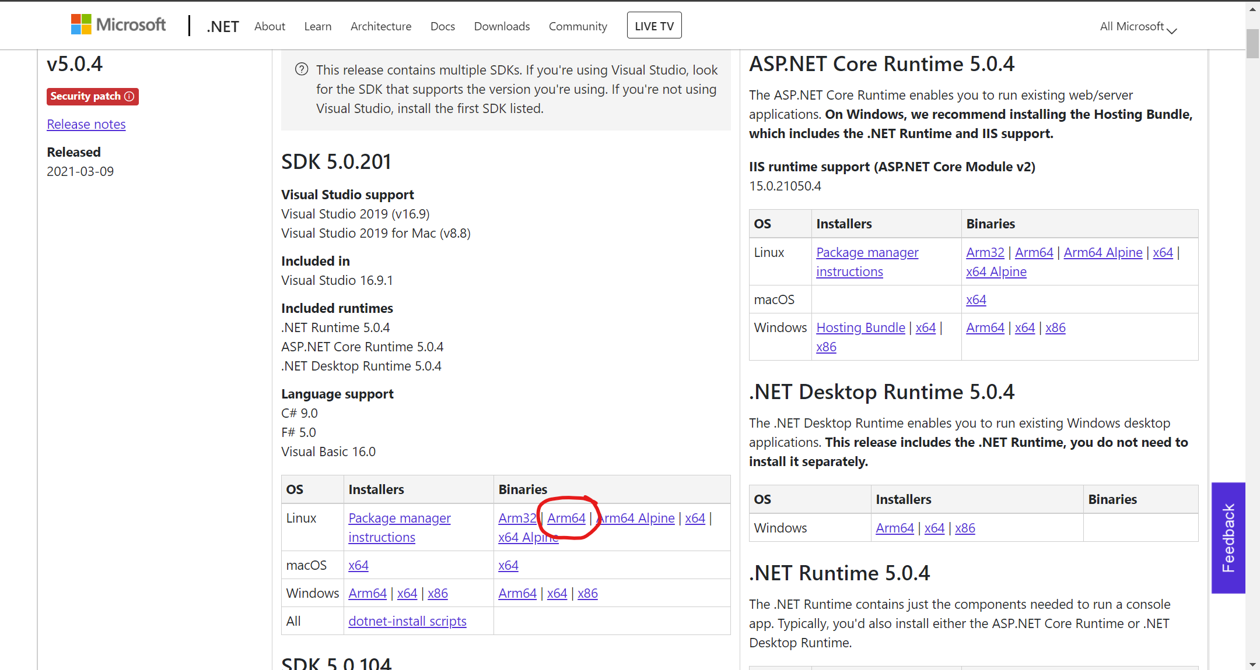Screen dimensions: 1260x670
Task: Download SDK 5.0.201 Windows Arm64 installer
Action: click(367, 593)
